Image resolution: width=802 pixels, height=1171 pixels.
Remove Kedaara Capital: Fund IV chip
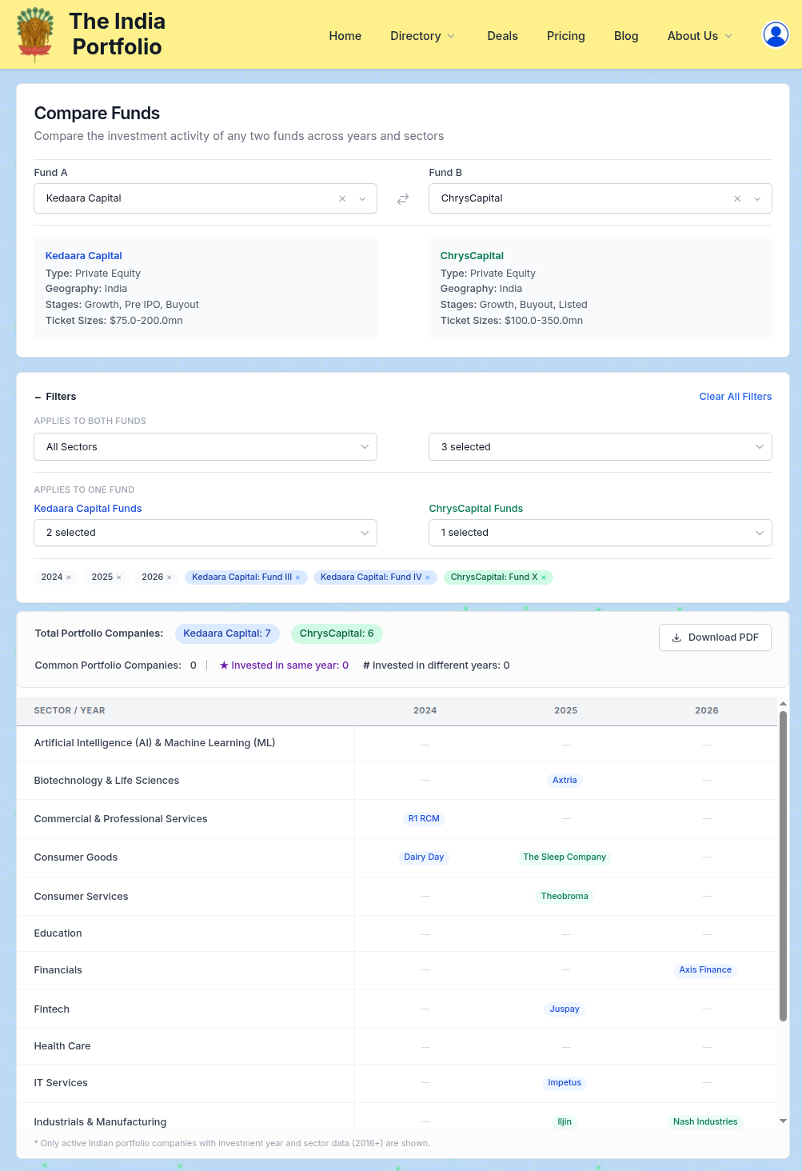point(428,578)
